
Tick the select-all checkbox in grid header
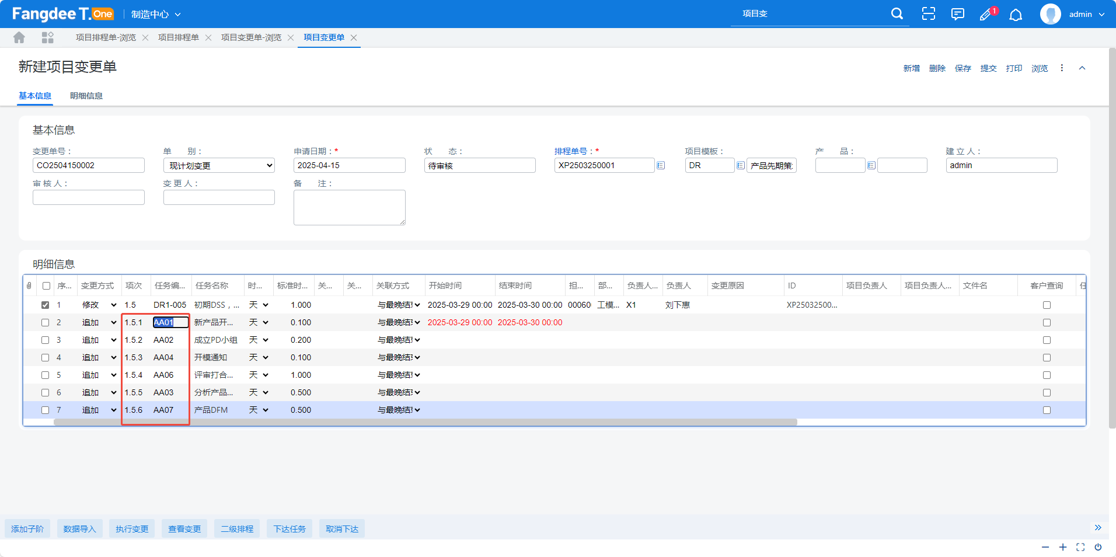47,286
